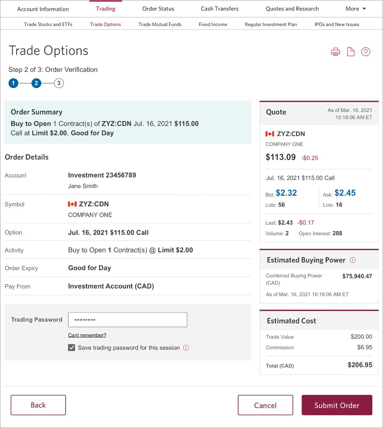Click the Cant remember? link
Image resolution: width=383 pixels, height=428 pixels.
click(x=87, y=335)
